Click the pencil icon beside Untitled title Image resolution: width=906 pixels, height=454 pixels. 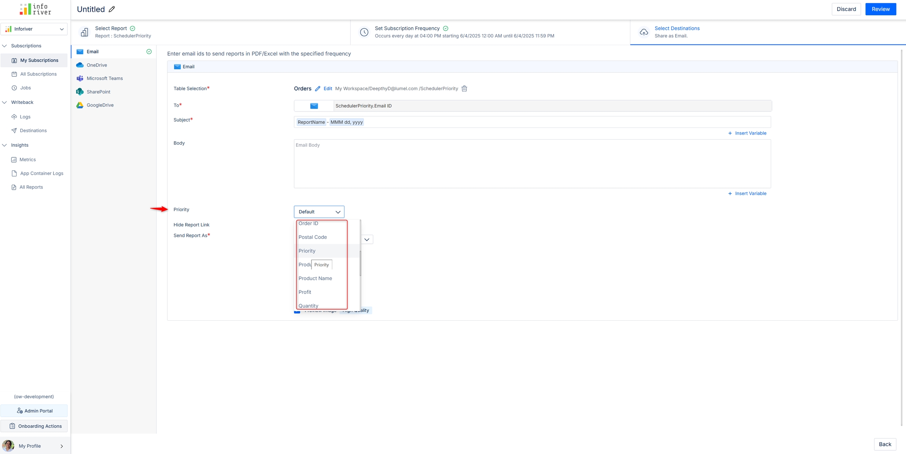tap(112, 9)
